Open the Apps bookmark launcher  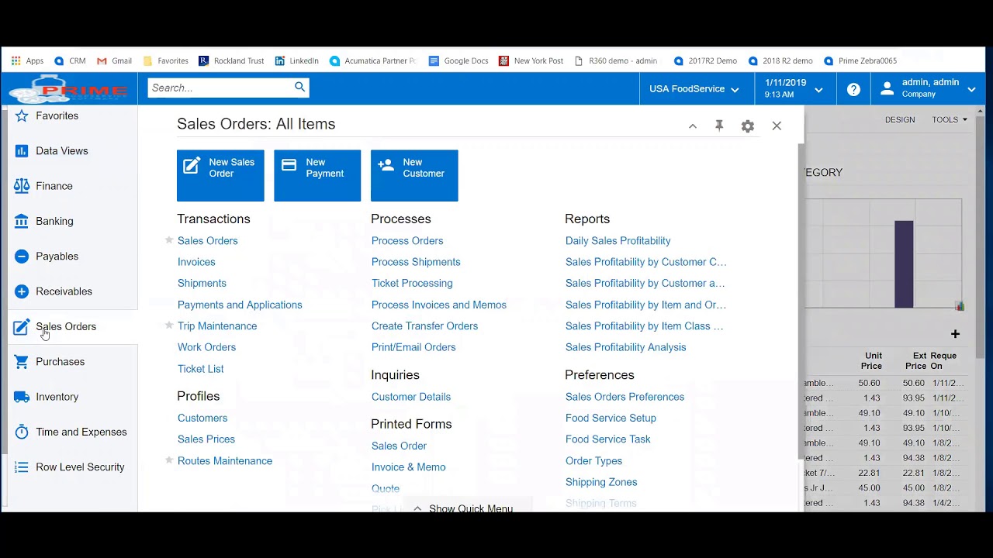[27, 60]
